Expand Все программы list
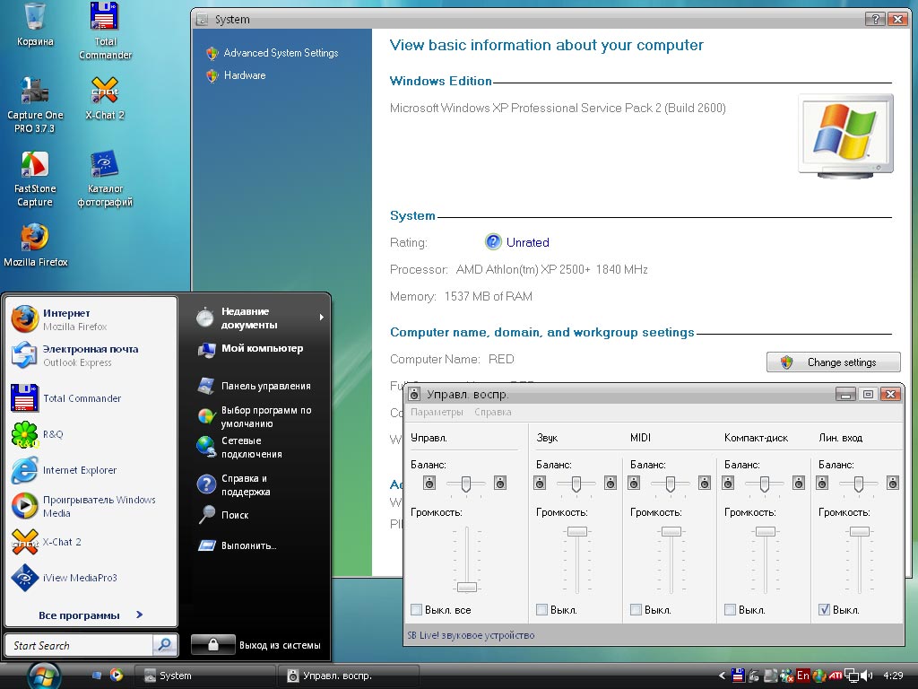The height and width of the screenshot is (689, 918). [x=91, y=615]
